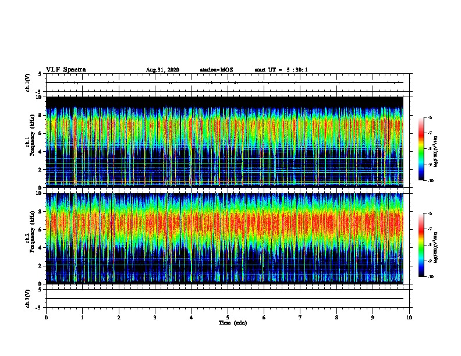Click the time axis tick label "9"
This screenshot has width=461, height=356.
(x=373, y=318)
